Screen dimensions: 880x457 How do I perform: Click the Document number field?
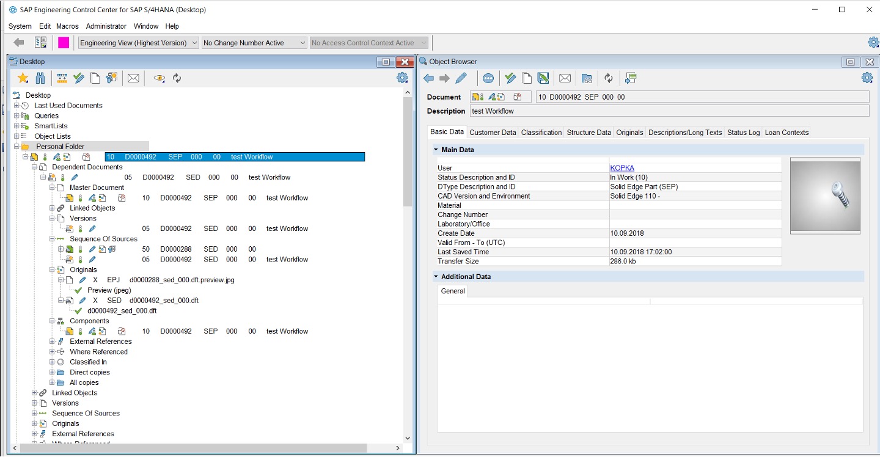click(702, 97)
